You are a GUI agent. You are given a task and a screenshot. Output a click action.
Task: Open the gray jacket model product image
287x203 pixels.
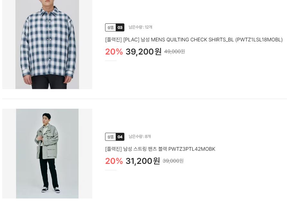pyautogui.click(x=47, y=154)
